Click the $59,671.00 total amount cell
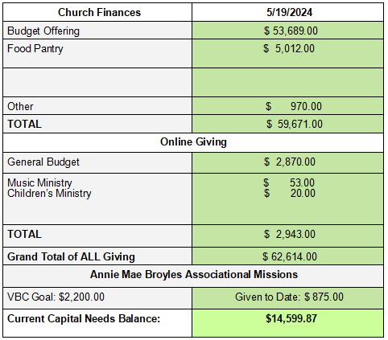 click(x=287, y=124)
